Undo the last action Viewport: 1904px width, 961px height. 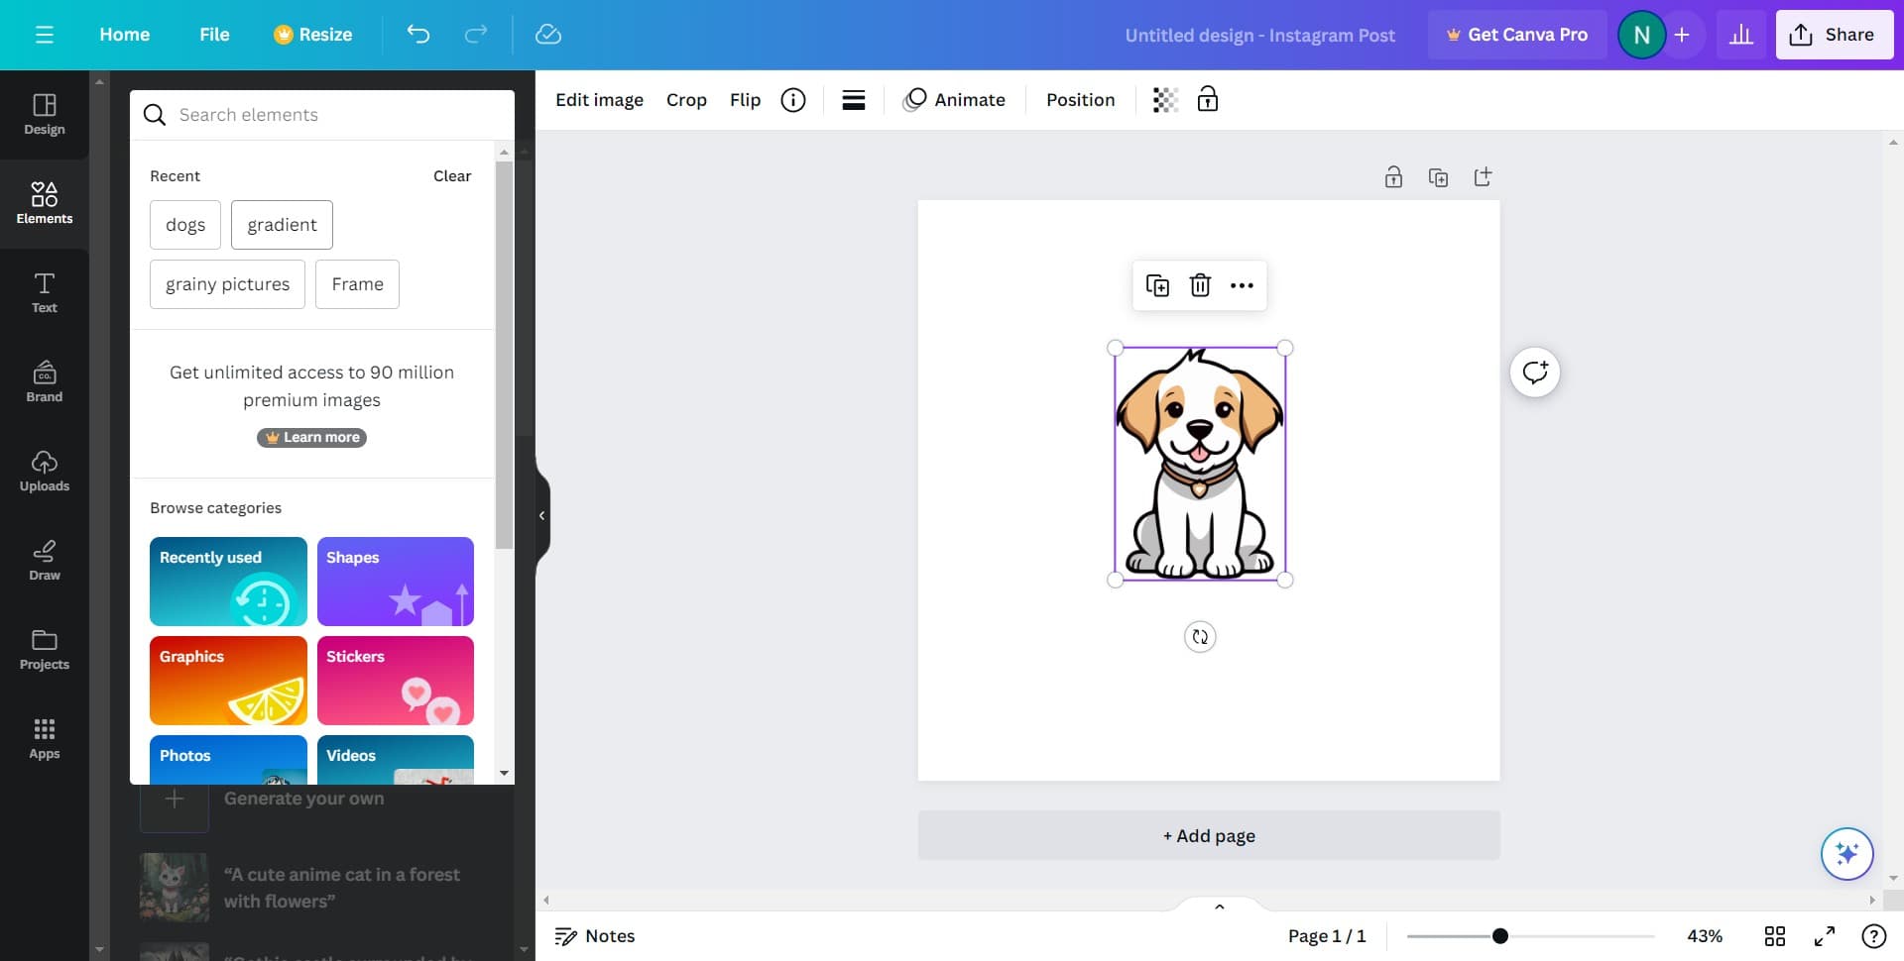coord(417,34)
